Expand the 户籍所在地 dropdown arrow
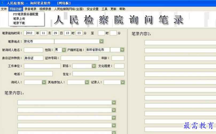Image resolution: width=216 pixels, height=134 pixels. coord(122,50)
